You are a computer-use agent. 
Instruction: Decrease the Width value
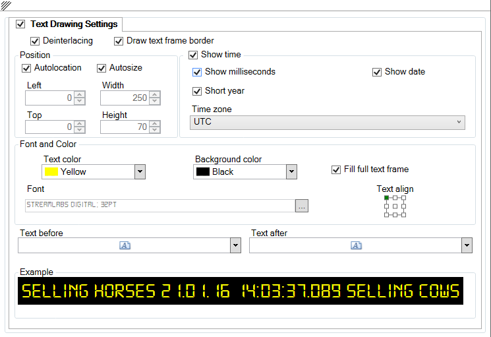pyautogui.click(x=155, y=101)
